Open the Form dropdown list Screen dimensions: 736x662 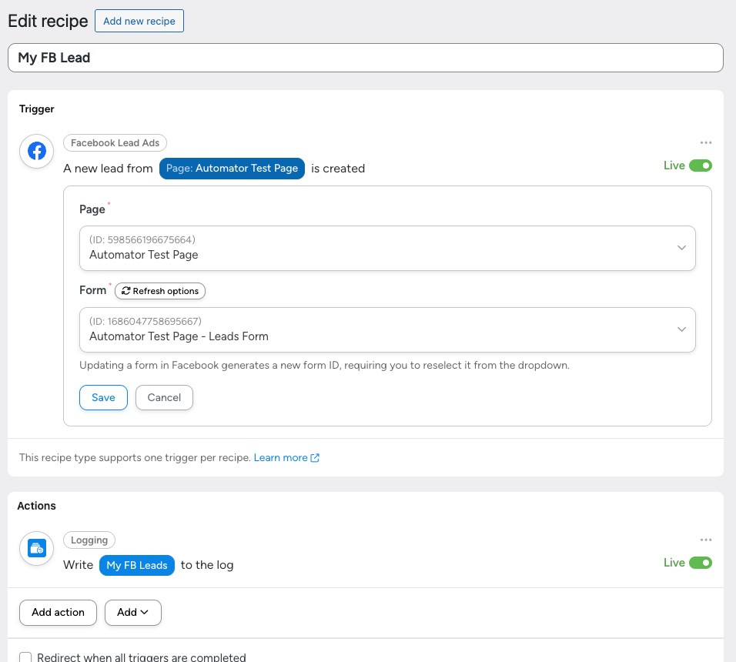pyautogui.click(x=387, y=329)
